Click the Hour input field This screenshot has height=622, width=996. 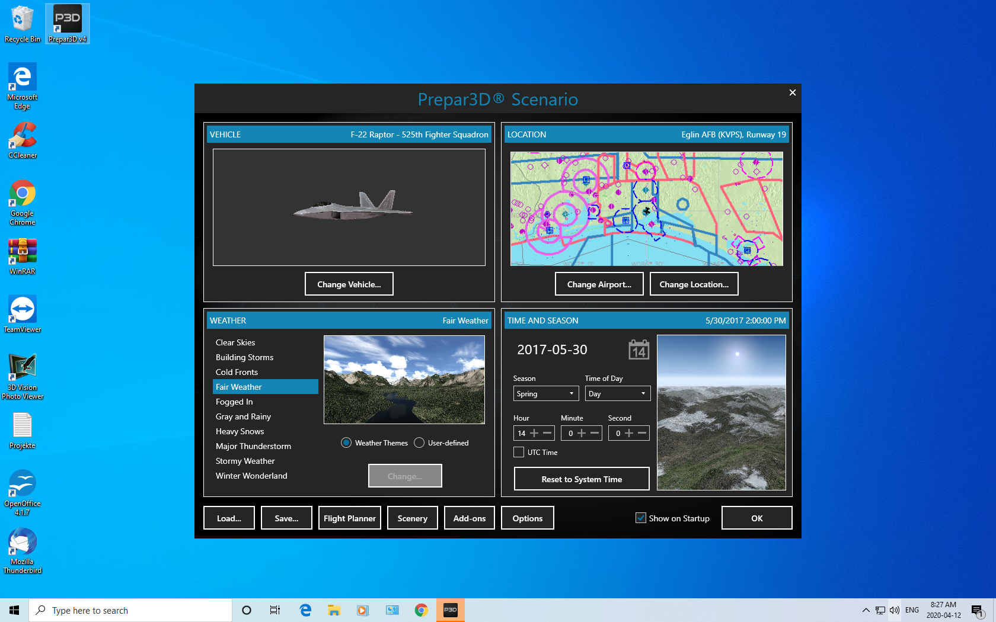click(x=521, y=433)
